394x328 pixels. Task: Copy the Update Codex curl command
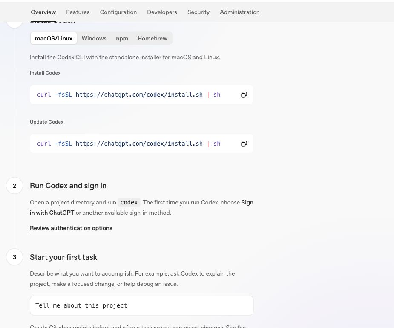244,144
